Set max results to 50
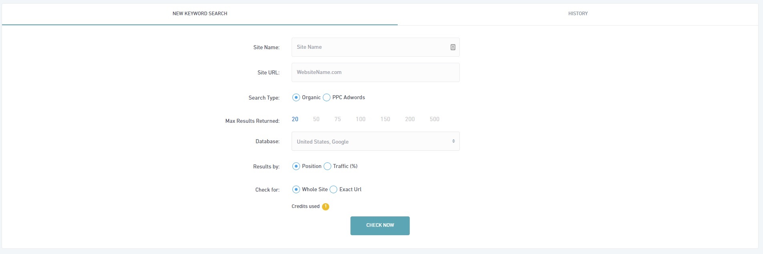 pyautogui.click(x=316, y=119)
